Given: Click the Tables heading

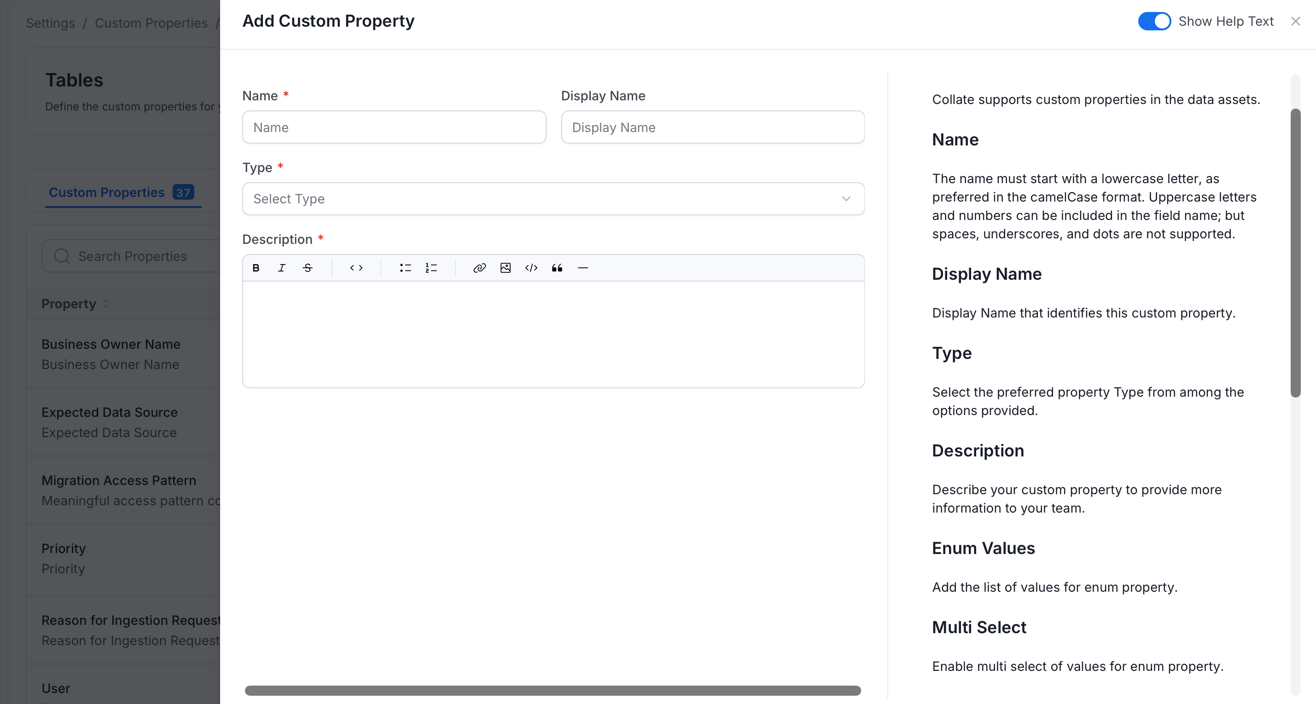Looking at the screenshot, I should (x=74, y=80).
